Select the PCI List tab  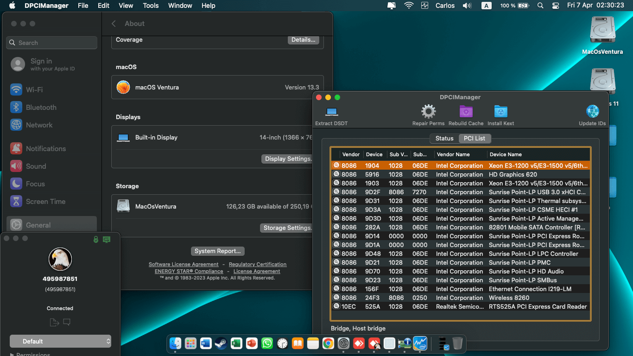pos(475,138)
